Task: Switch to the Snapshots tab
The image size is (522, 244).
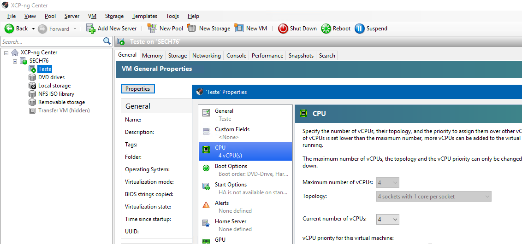Action: 301,56
